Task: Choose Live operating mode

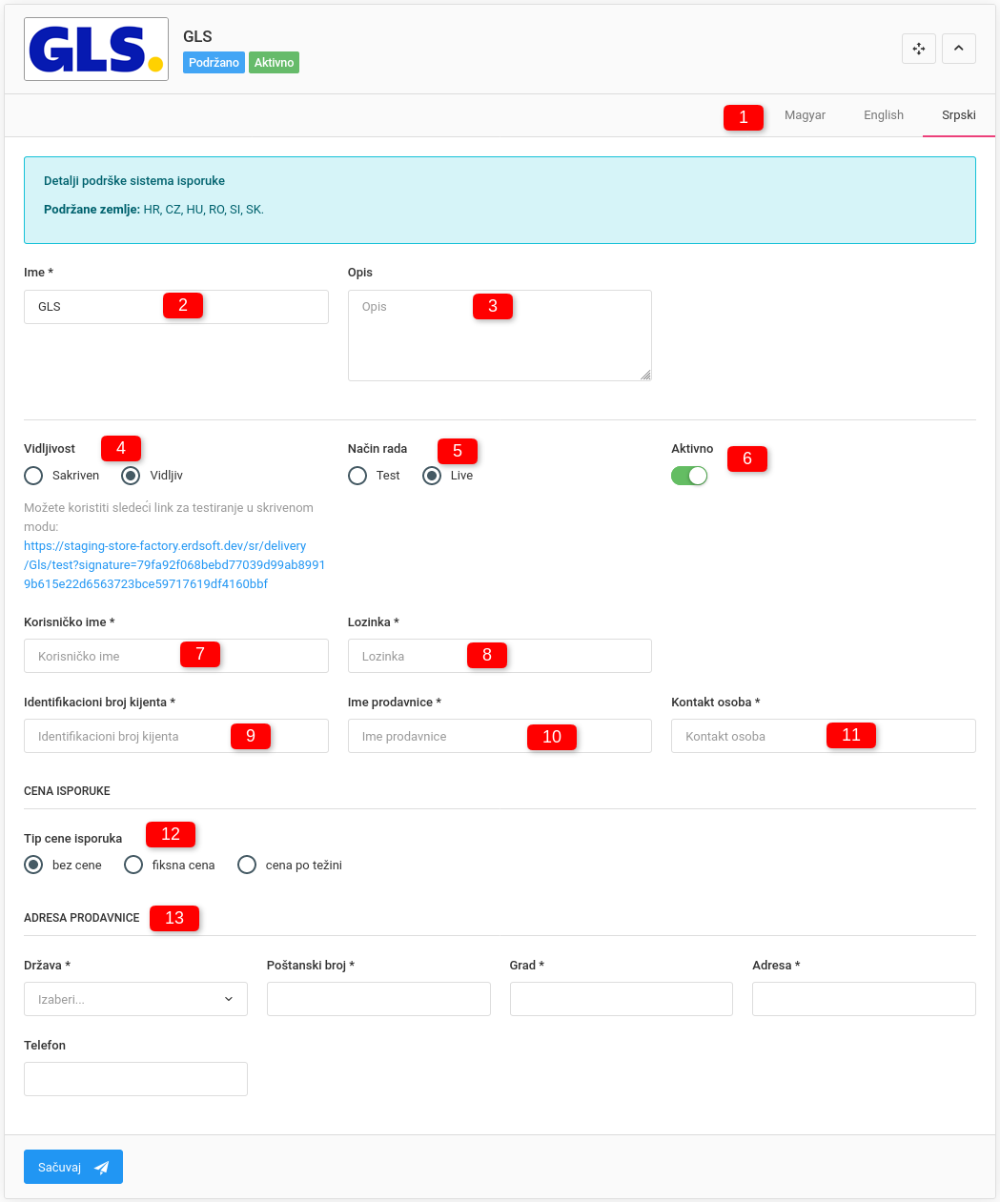Action: (432, 476)
